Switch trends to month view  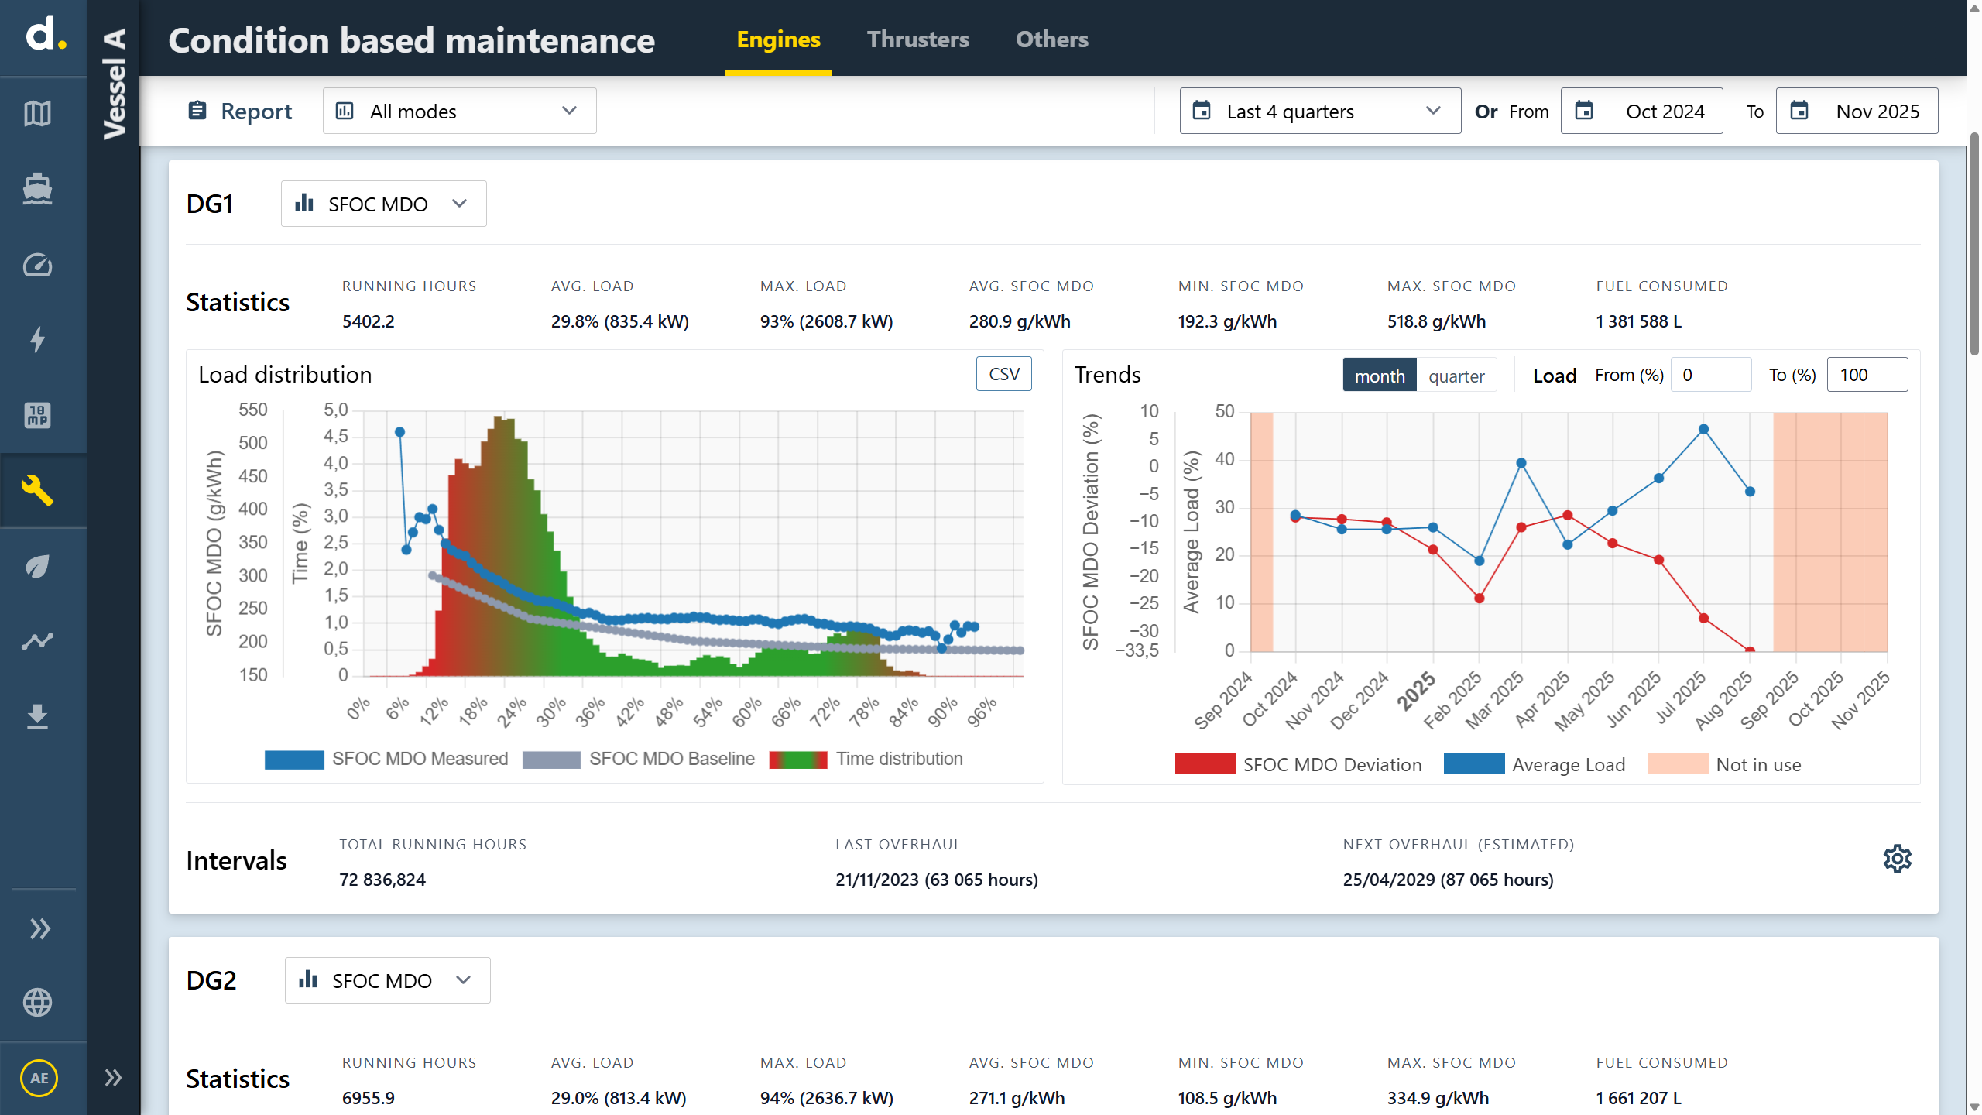pyautogui.click(x=1380, y=376)
